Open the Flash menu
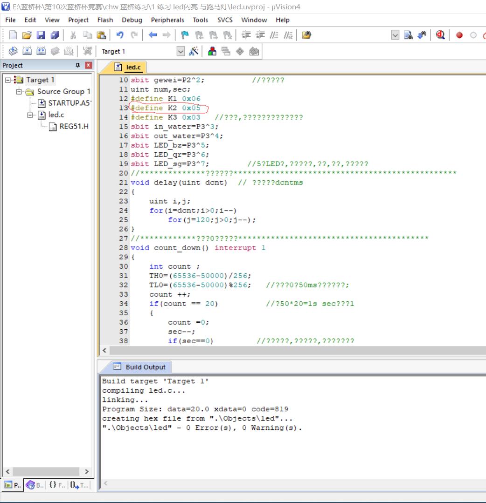 click(x=105, y=20)
